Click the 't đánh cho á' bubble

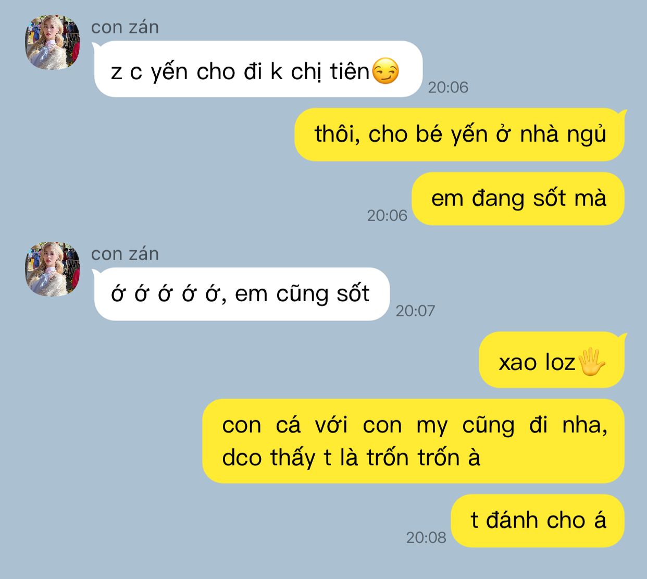click(x=538, y=521)
